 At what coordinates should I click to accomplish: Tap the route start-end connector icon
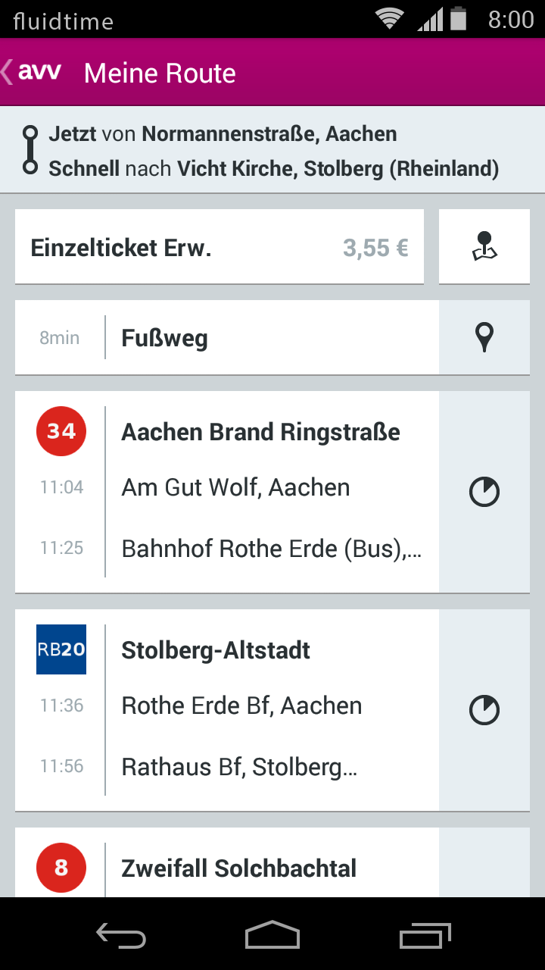click(30, 151)
